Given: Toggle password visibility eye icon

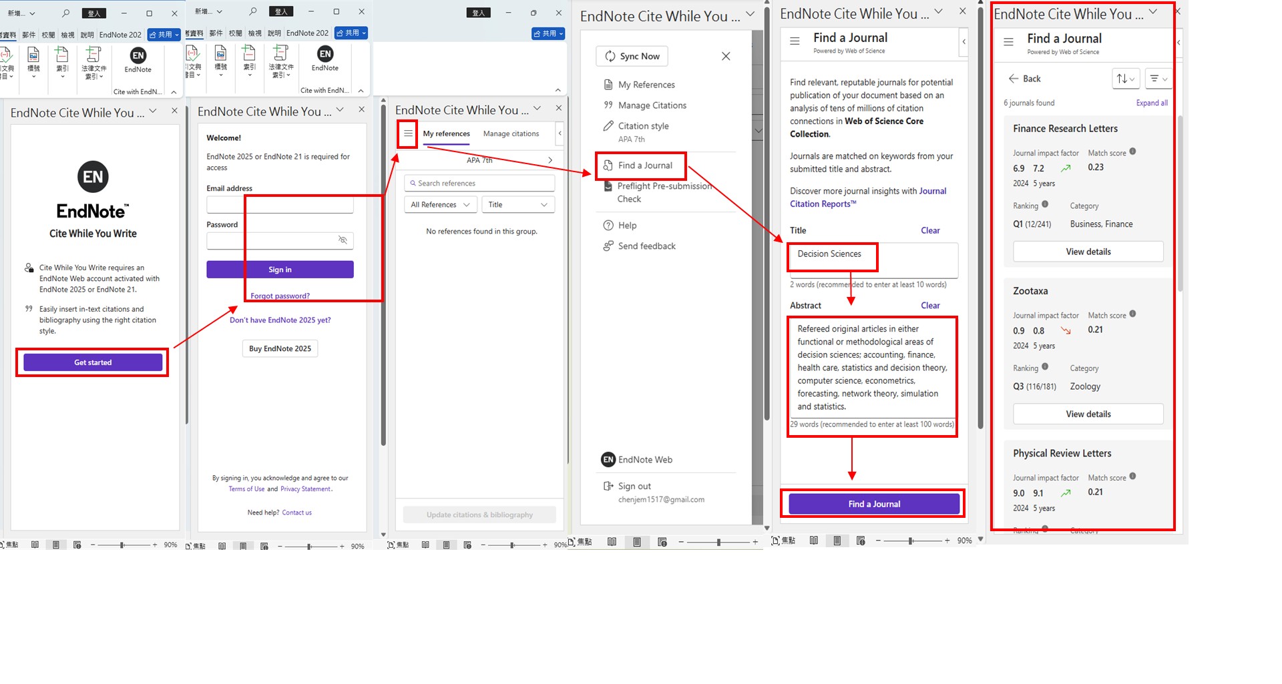Looking at the screenshot, I should click(x=343, y=240).
